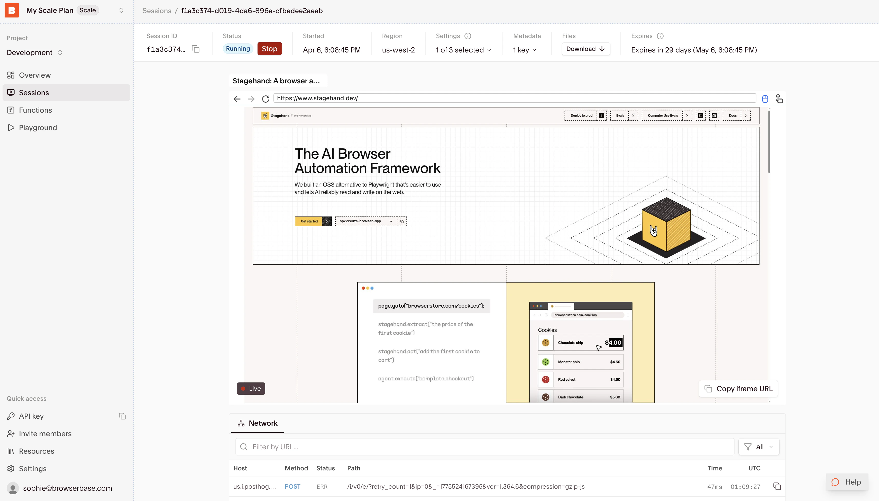Image resolution: width=879 pixels, height=501 pixels.
Task: Copy the API key in quick access
Action: pyautogui.click(x=122, y=416)
